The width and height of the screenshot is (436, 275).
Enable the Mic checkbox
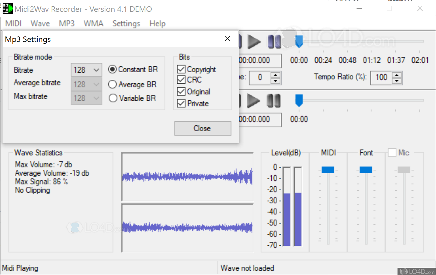392,153
